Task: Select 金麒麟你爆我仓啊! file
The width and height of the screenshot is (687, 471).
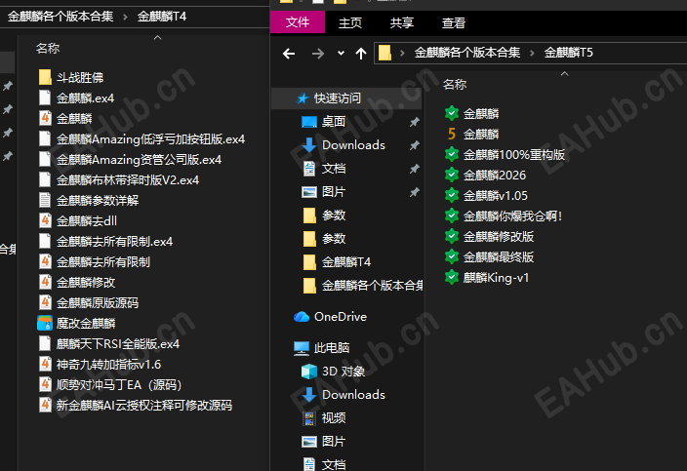Action: pos(503,216)
